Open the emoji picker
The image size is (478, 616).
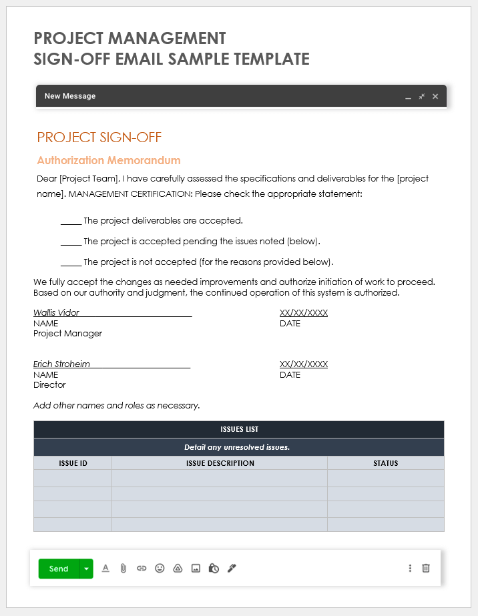click(x=160, y=569)
